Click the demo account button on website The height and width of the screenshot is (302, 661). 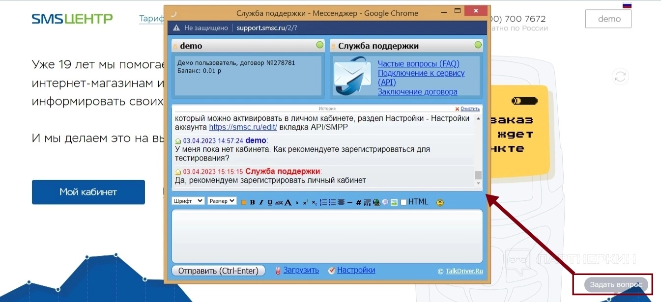608,19
